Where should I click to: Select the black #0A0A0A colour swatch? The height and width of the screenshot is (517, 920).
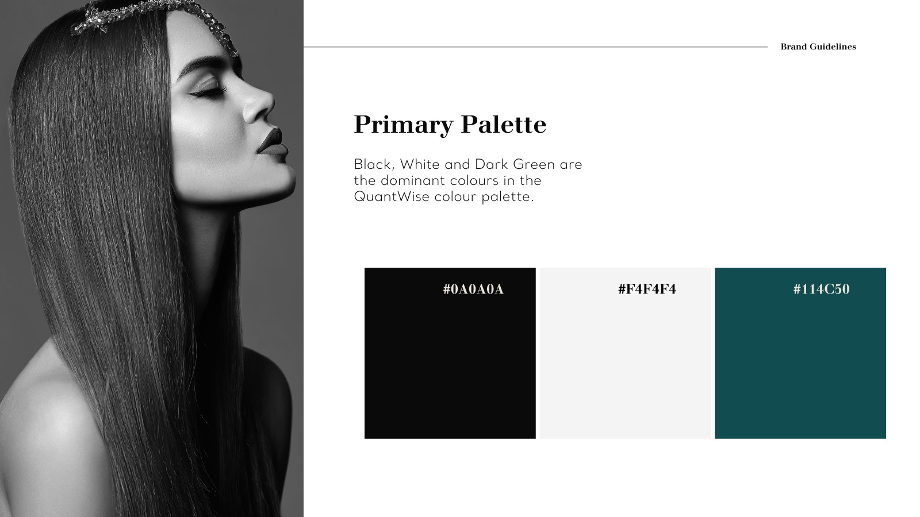[450, 353]
